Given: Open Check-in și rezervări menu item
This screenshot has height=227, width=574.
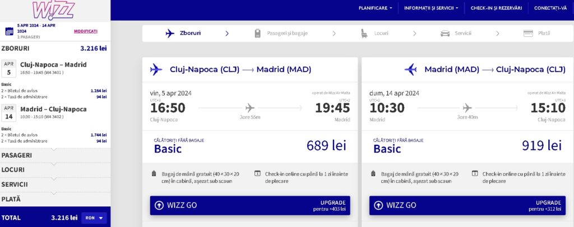Looking at the screenshot, I should [496, 8].
